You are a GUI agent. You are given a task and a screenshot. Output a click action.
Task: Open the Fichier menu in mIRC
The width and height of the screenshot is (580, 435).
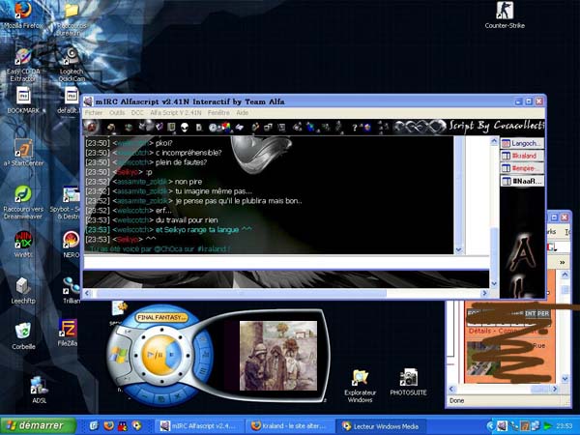(x=94, y=113)
